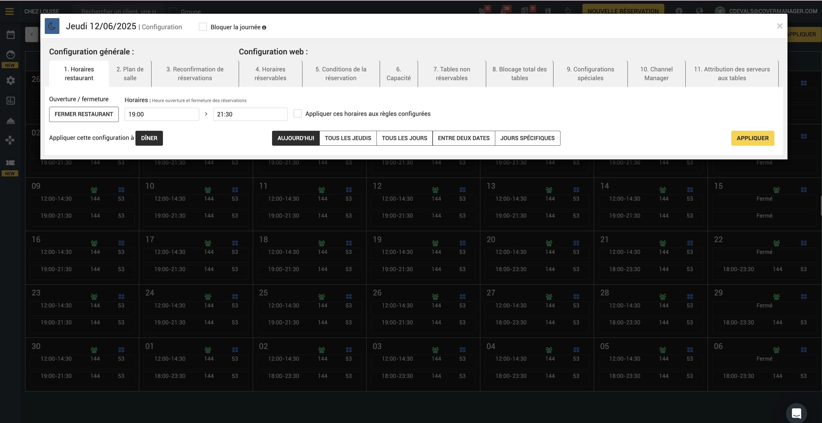Click the blue moon dinner shift icon

52,26
